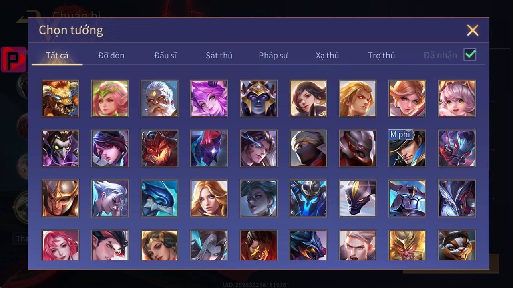The image size is (513, 288).
Task: Select the masked ninja hero portrait
Action: [308, 149]
